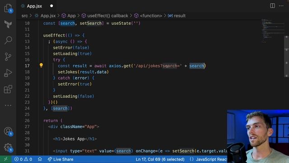Click 'setError(true)' on line 20
This screenshot has width=289, height=163.
coord(75,84)
